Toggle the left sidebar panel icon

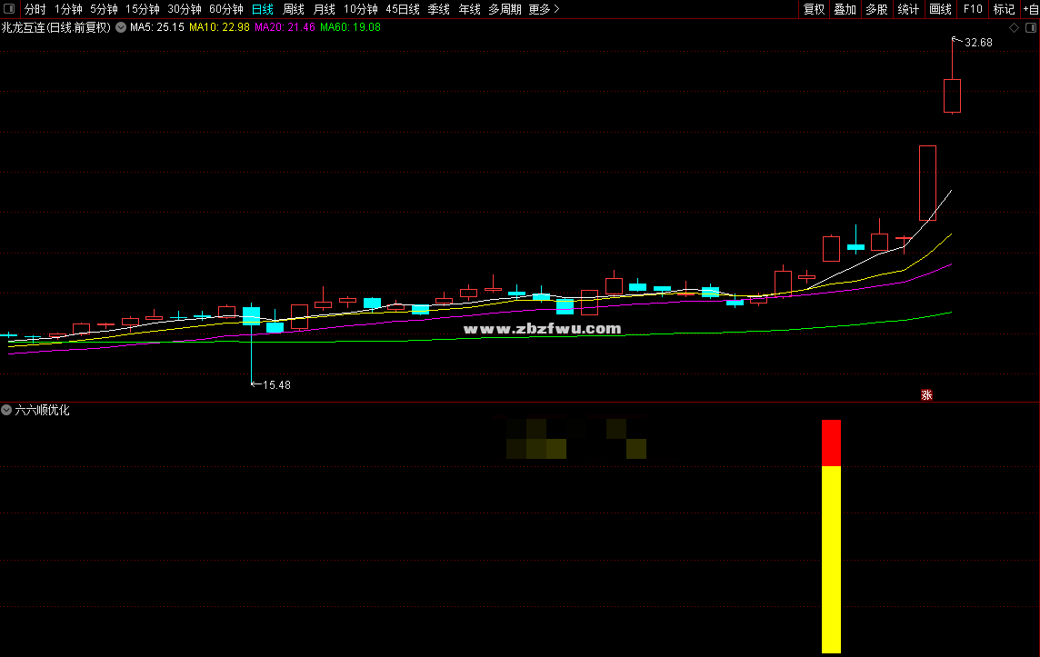9,8
